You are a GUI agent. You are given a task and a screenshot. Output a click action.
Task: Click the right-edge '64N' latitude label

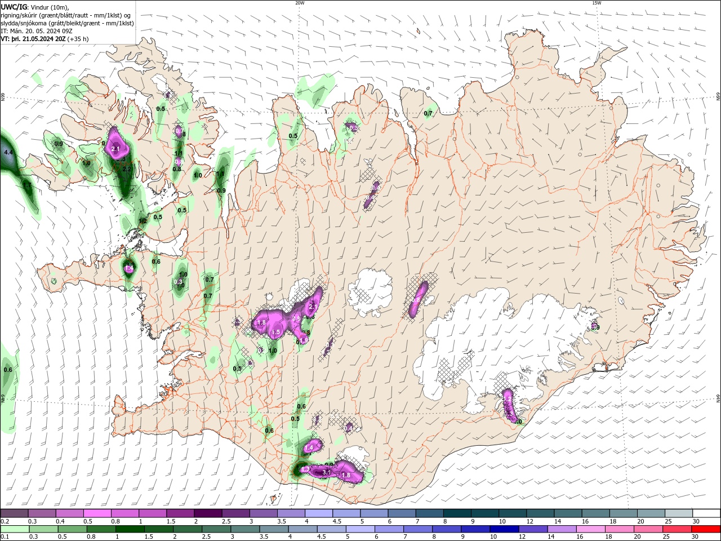click(718, 399)
